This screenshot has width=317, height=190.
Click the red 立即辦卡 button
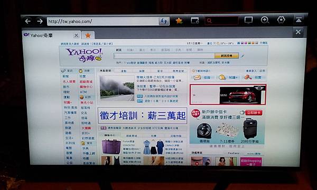tap(254, 113)
